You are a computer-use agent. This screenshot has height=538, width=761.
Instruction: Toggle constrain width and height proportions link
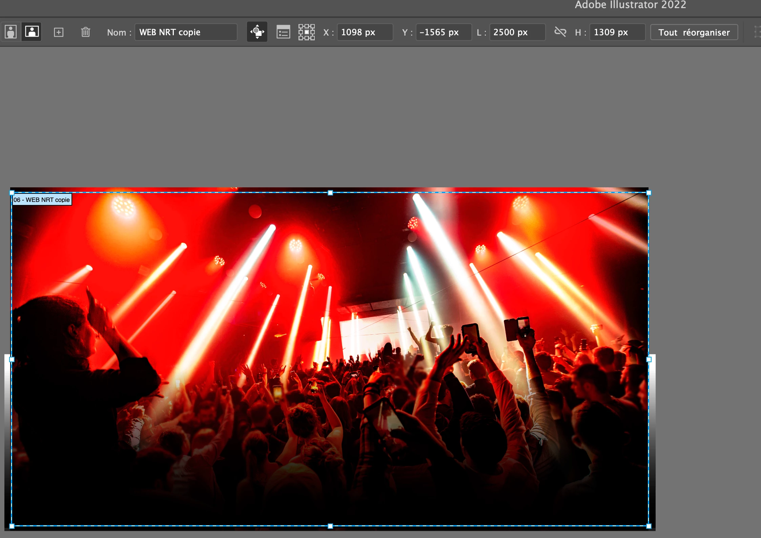pos(560,32)
